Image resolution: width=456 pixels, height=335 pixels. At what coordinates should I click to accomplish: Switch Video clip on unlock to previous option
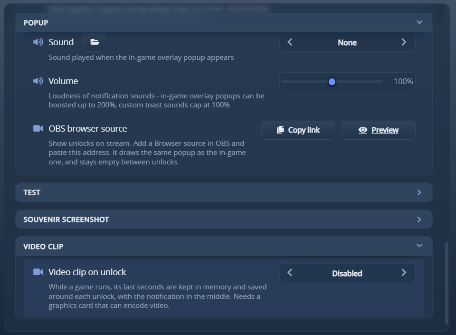290,272
